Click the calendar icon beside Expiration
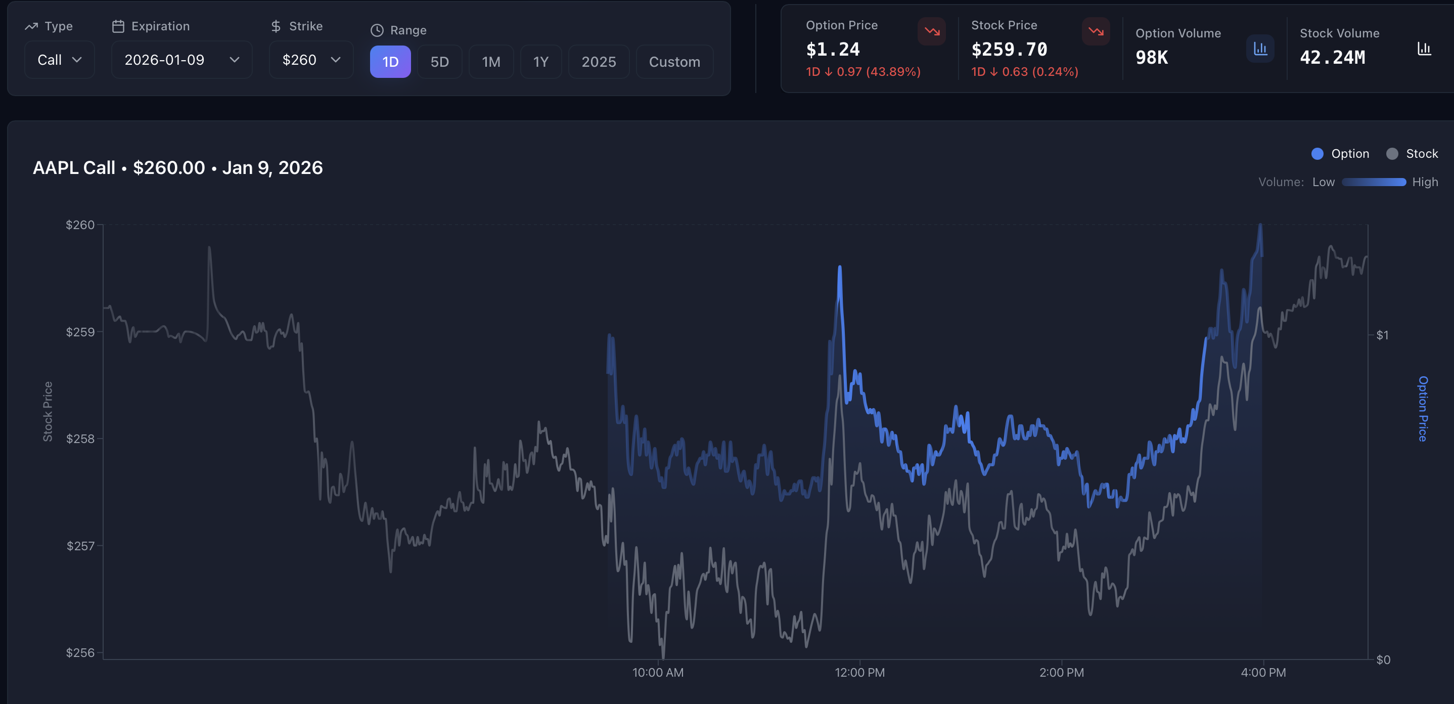 [118, 26]
